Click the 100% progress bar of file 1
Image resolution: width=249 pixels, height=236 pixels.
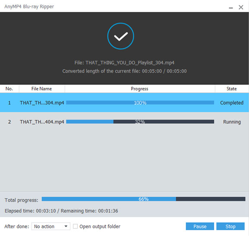click(140, 103)
